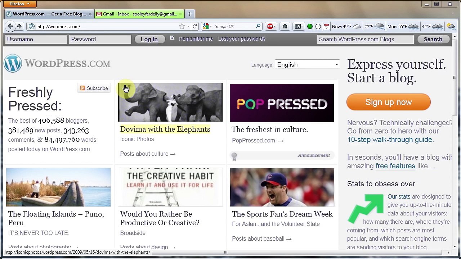The width and height of the screenshot is (461, 259).
Task: Click the rain icon beside 44°F
Action: click(437, 26)
